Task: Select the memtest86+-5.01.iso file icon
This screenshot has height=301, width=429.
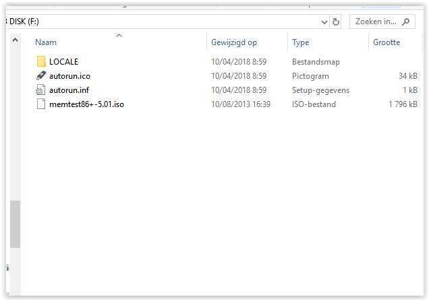Action: click(40, 104)
